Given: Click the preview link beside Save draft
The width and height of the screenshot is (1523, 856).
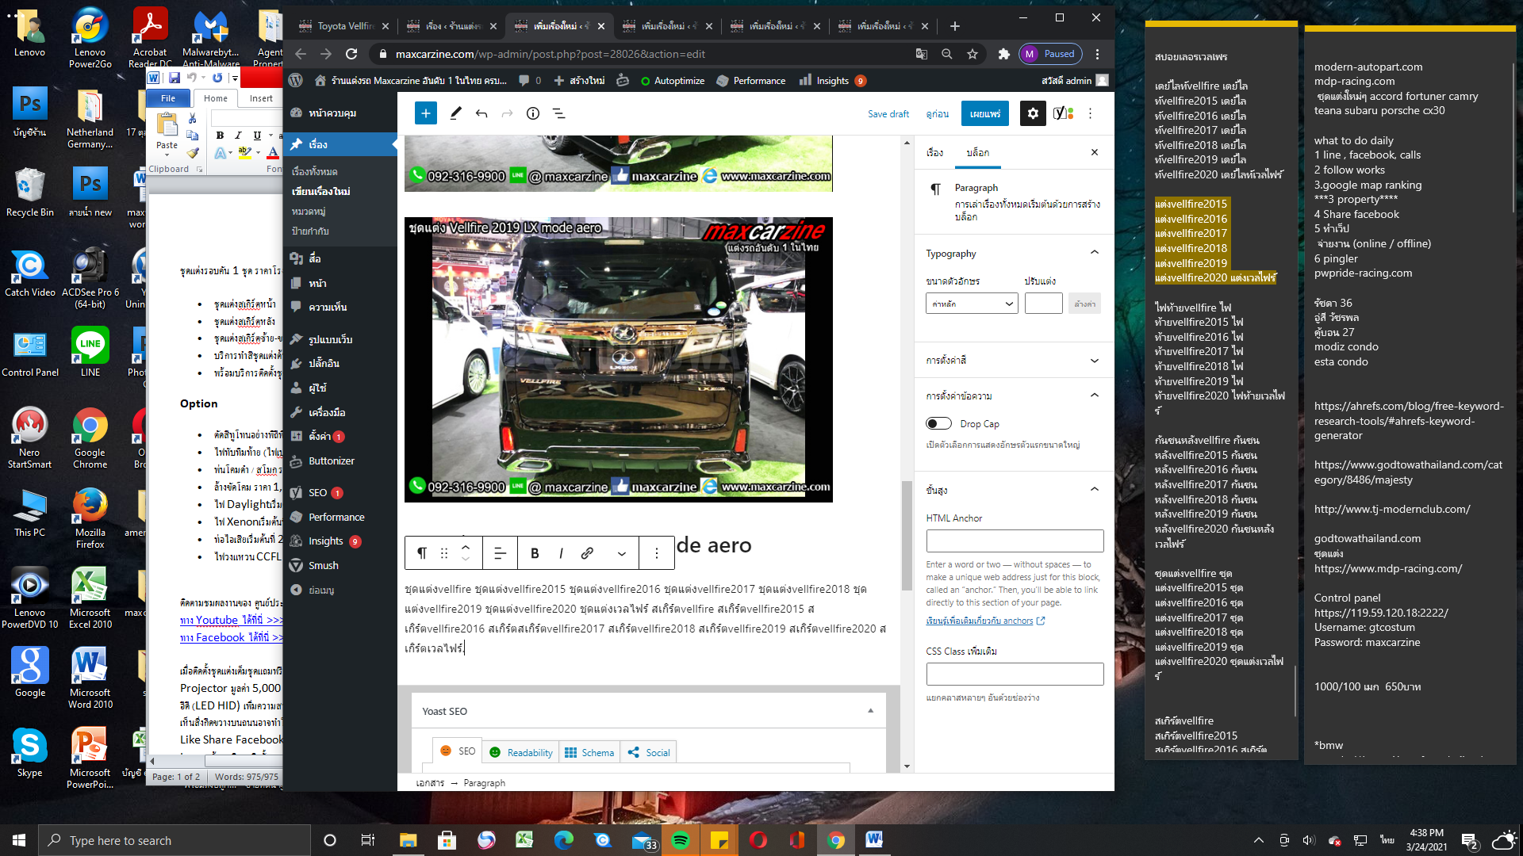Looking at the screenshot, I should pos(938,113).
